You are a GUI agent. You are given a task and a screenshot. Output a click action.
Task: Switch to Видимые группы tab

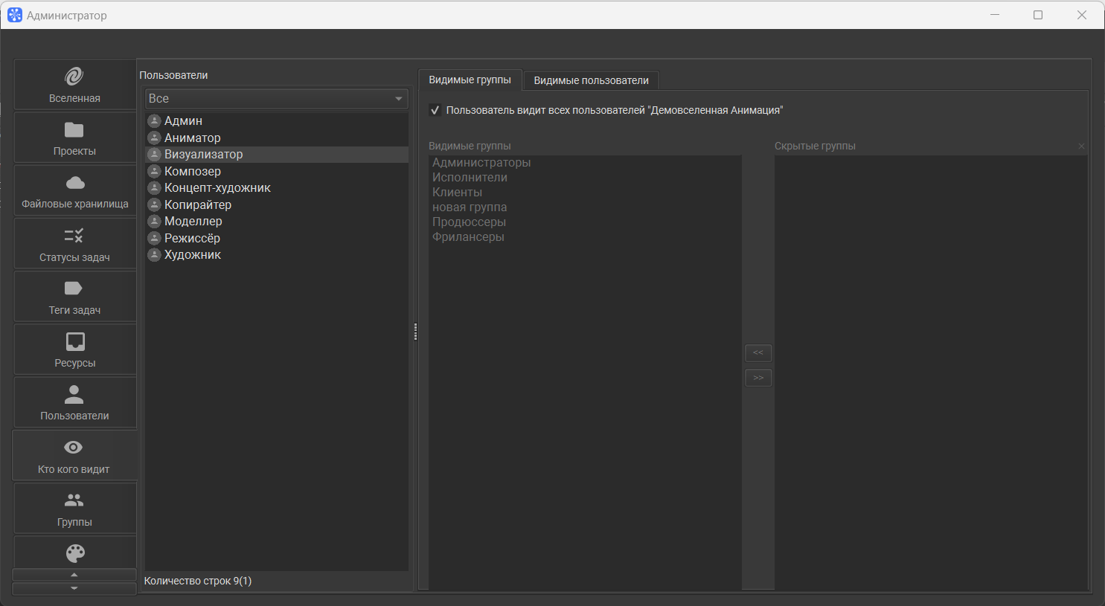click(x=470, y=80)
